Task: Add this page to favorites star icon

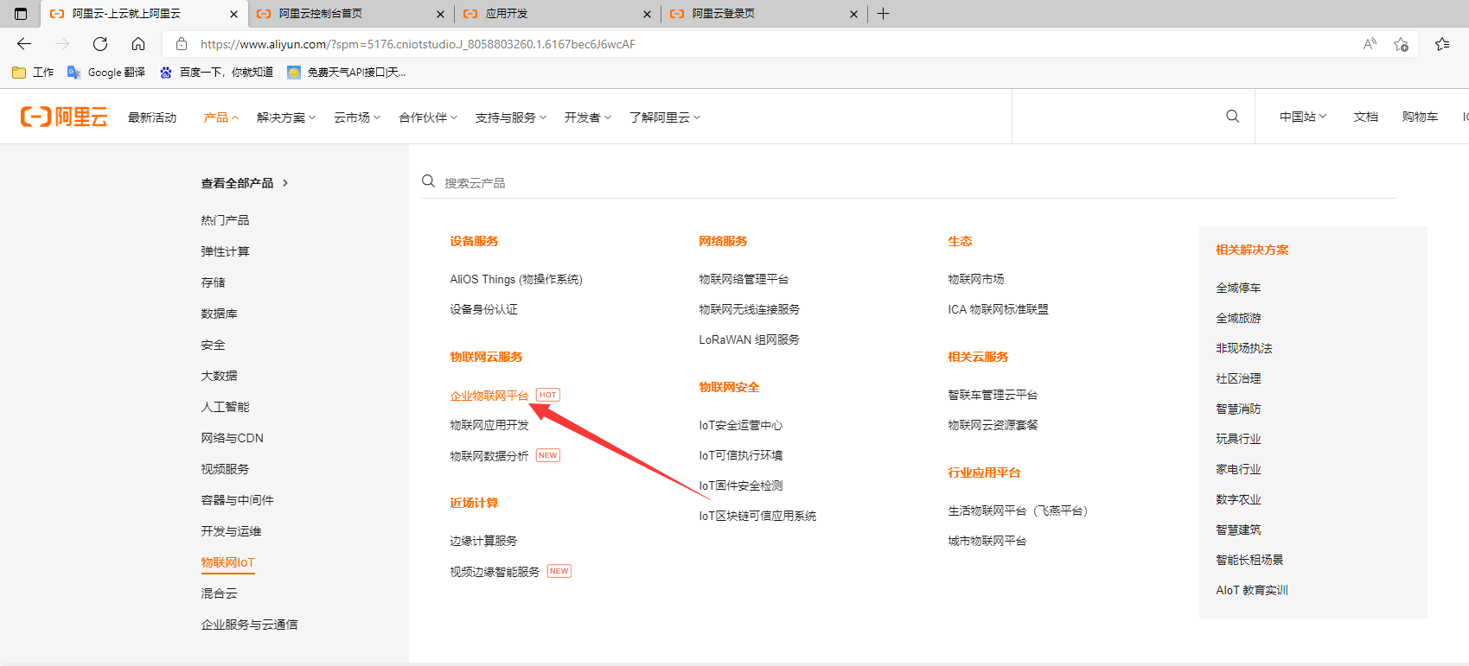Action: coord(1402,44)
